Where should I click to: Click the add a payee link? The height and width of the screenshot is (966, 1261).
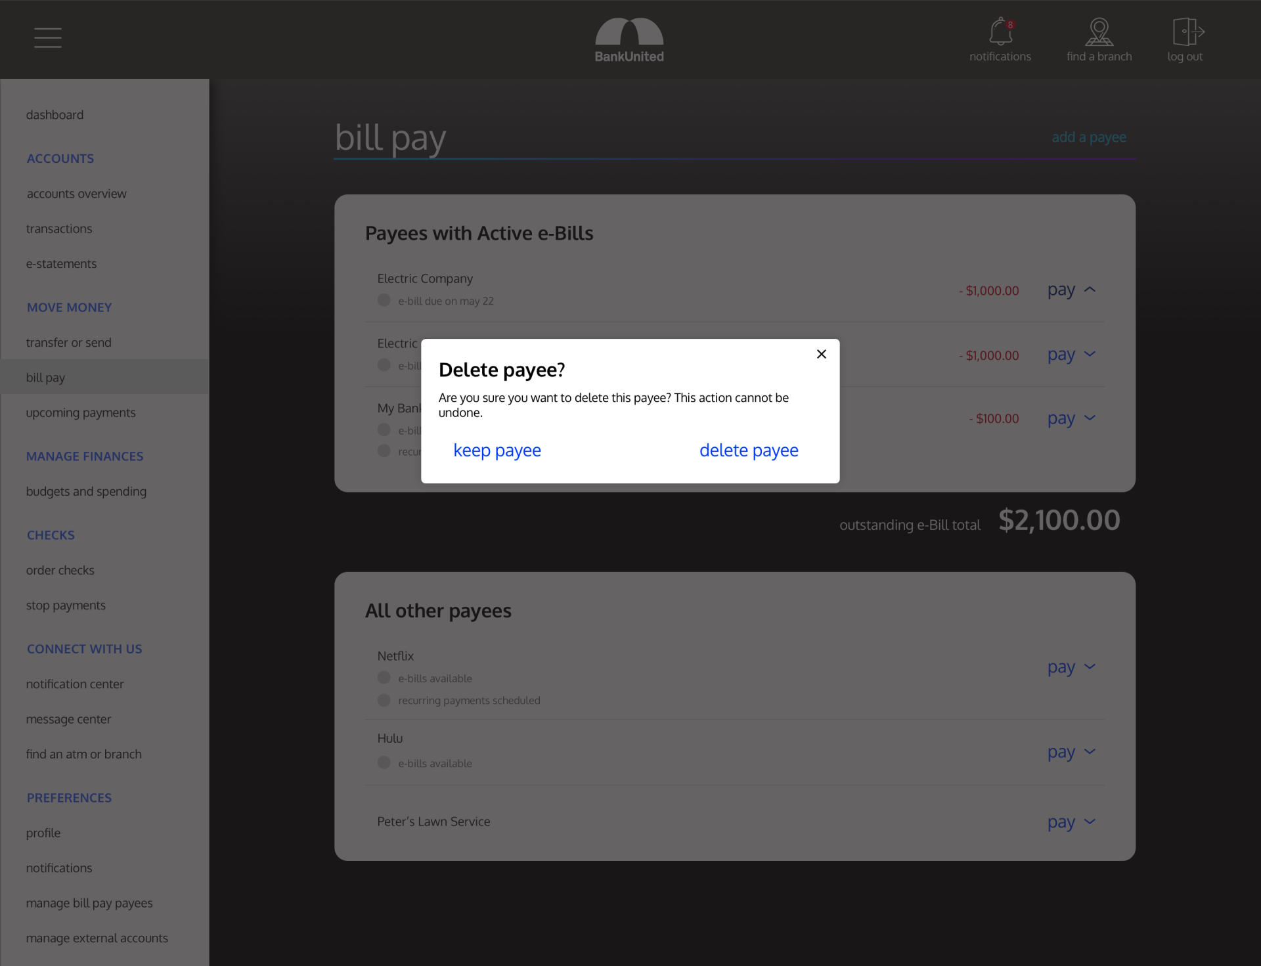pyautogui.click(x=1089, y=137)
